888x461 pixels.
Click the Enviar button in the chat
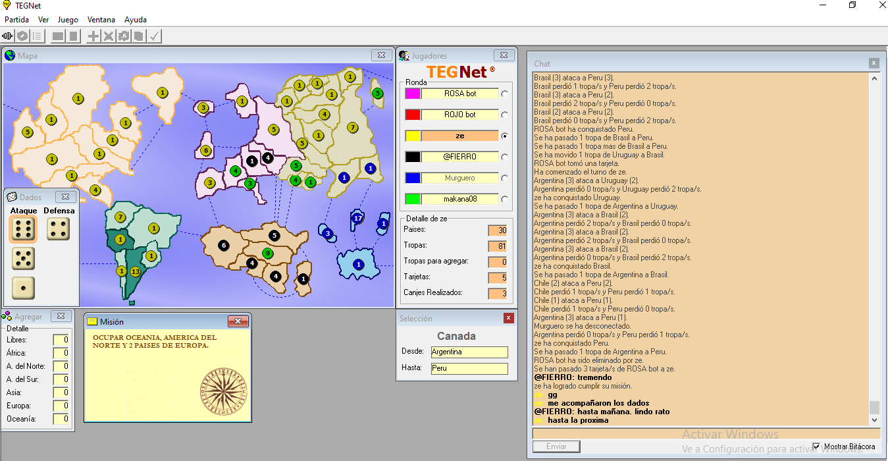point(556,447)
